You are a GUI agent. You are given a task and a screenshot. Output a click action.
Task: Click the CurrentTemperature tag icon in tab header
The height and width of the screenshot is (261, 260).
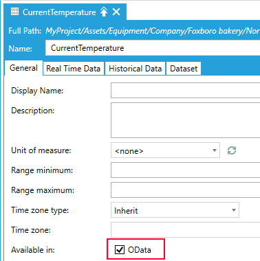tap(15, 12)
